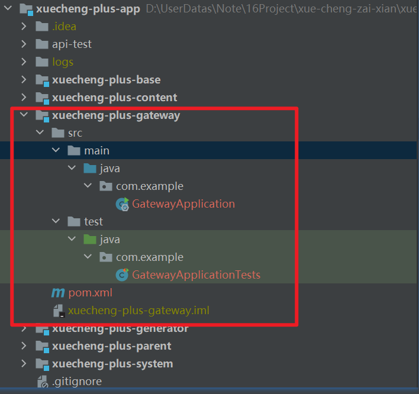Expand the xuecheng-plus-content module arrow
The height and width of the screenshot is (394, 419).
[24, 97]
